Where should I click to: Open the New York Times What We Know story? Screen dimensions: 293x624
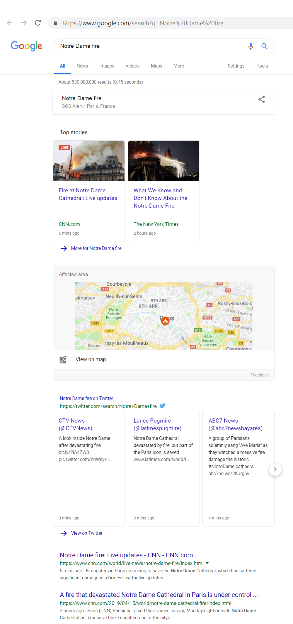tap(160, 198)
